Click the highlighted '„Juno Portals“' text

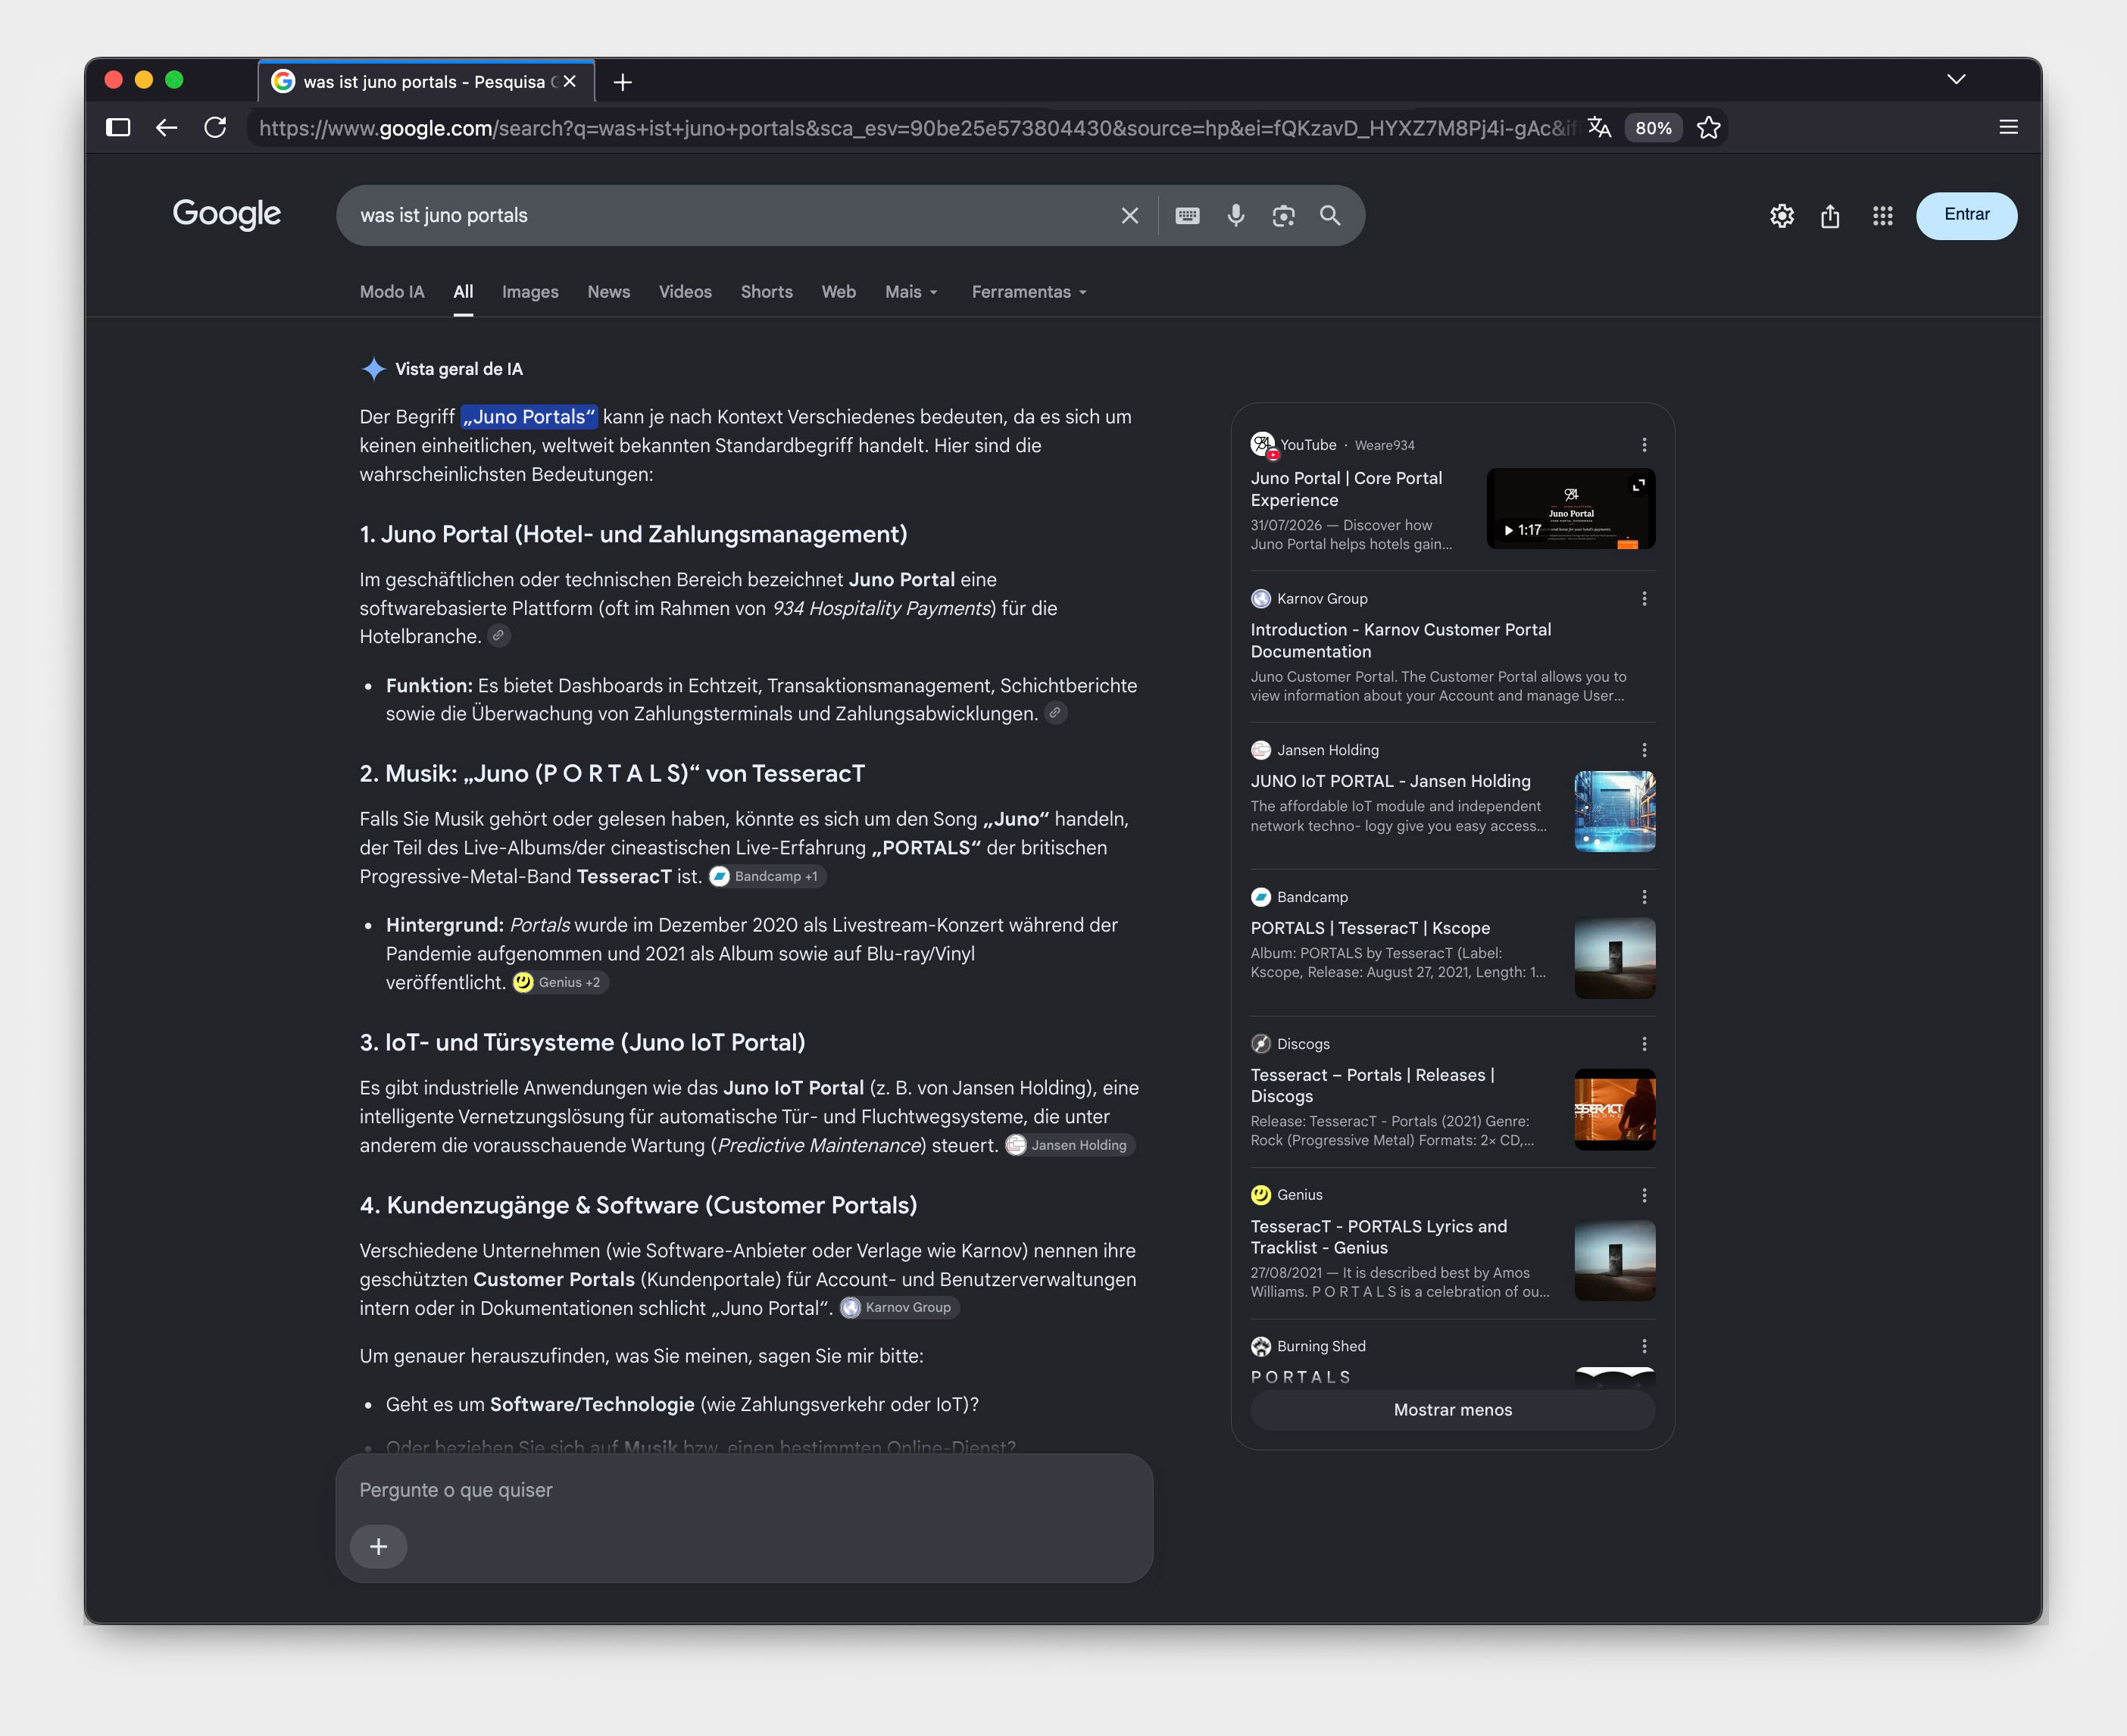[x=529, y=417]
